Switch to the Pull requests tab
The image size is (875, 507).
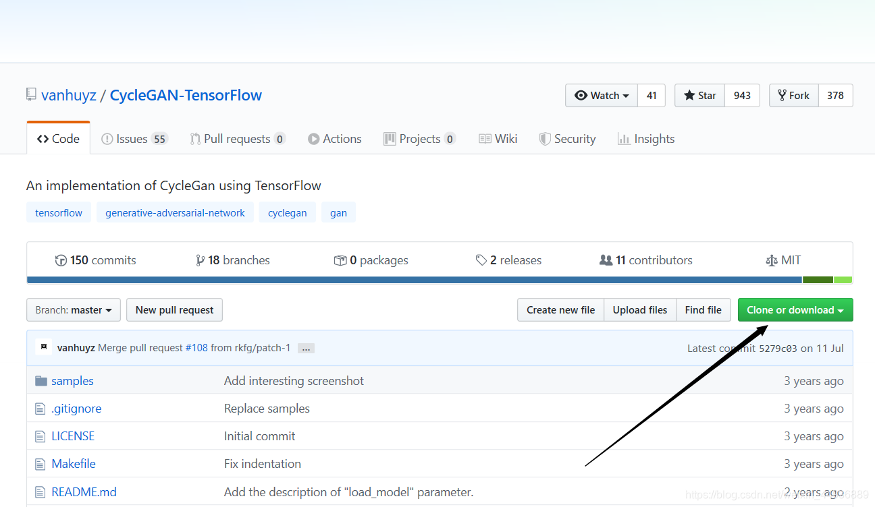click(x=238, y=139)
